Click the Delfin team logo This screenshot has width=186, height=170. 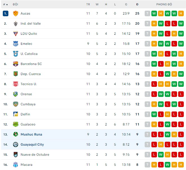(x=16, y=114)
